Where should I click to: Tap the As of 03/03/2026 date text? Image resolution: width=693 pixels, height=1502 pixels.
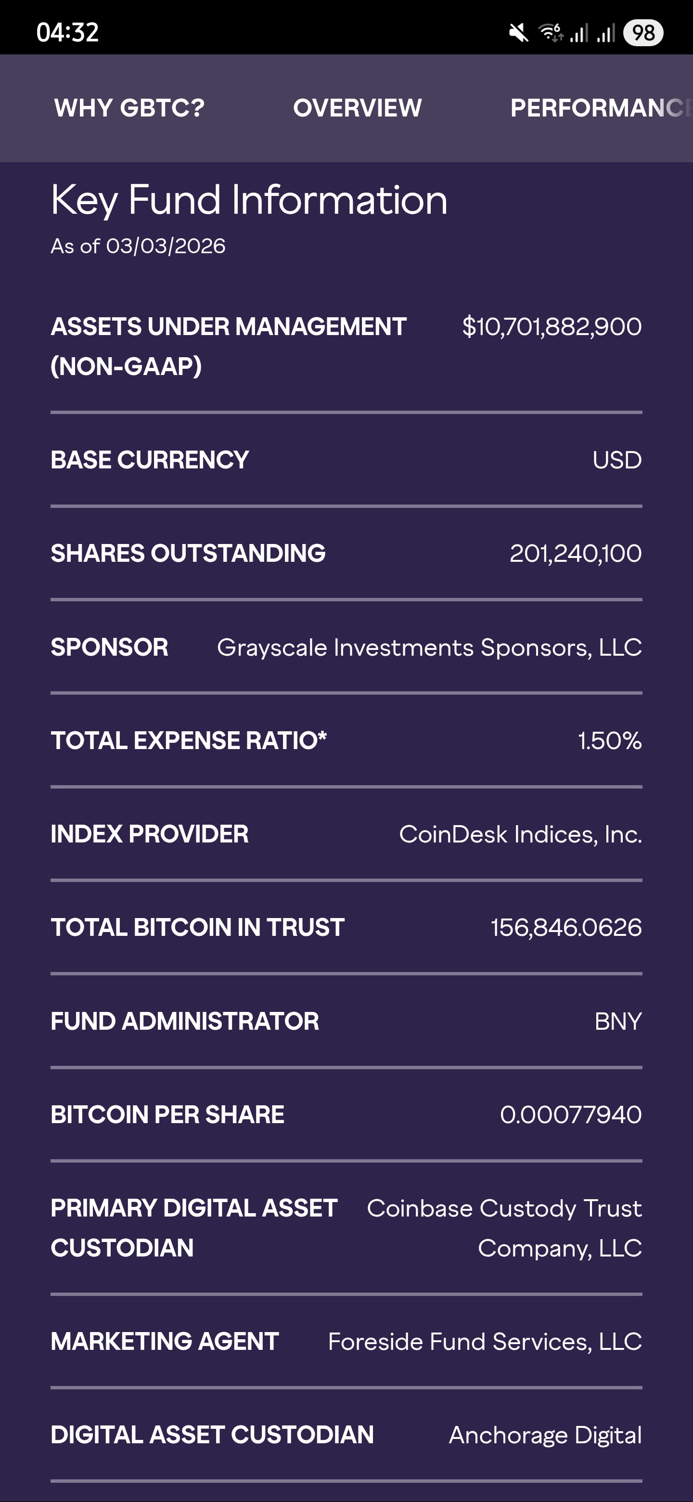(x=138, y=246)
